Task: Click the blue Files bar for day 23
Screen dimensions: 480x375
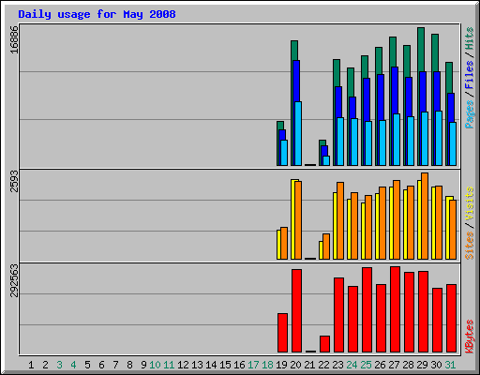Action: 337,103
